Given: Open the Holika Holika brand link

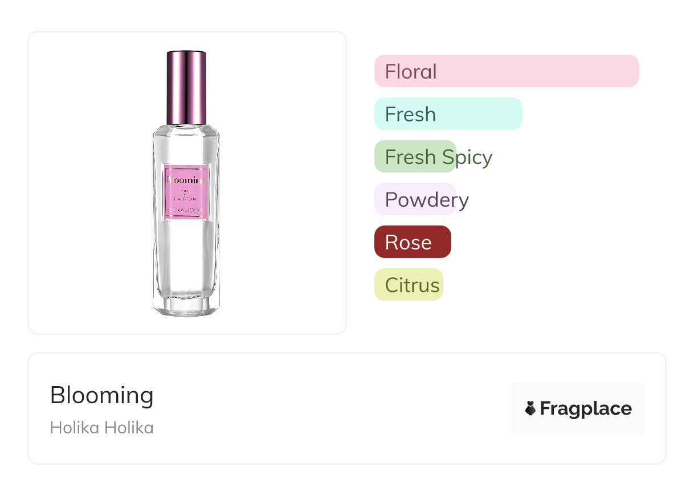Looking at the screenshot, I should pos(102,428).
